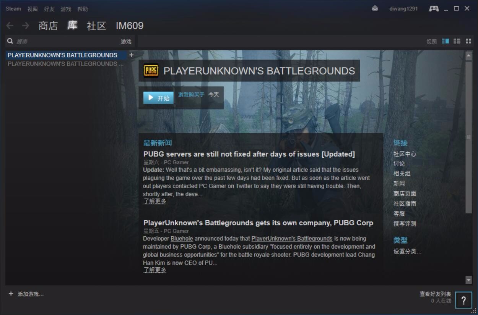
Task: Open the inbox envelope notification icon
Action: tap(375, 8)
